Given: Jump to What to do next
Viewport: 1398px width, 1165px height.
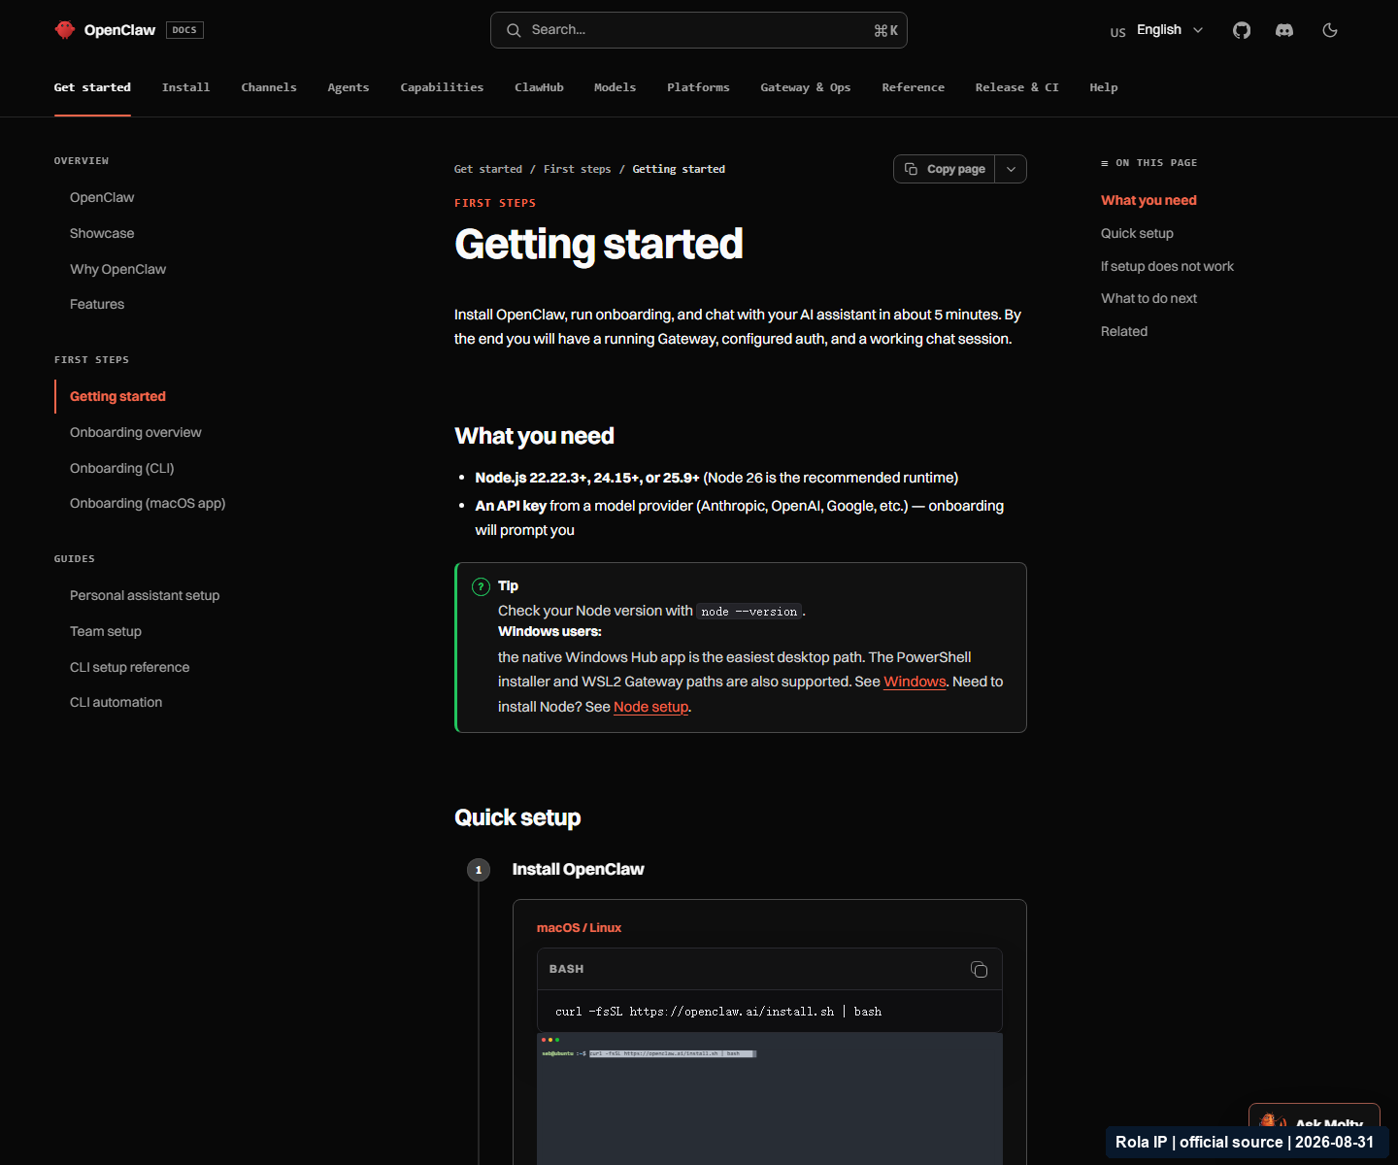Looking at the screenshot, I should [1148, 298].
